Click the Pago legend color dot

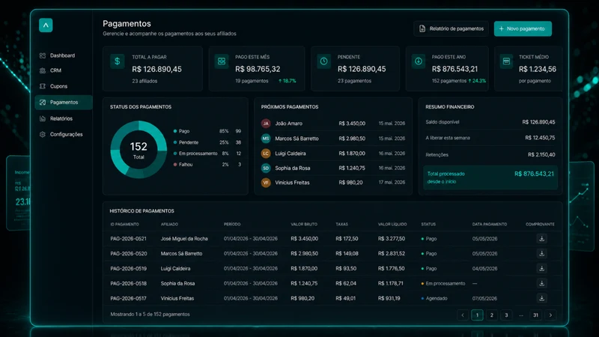(x=175, y=131)
